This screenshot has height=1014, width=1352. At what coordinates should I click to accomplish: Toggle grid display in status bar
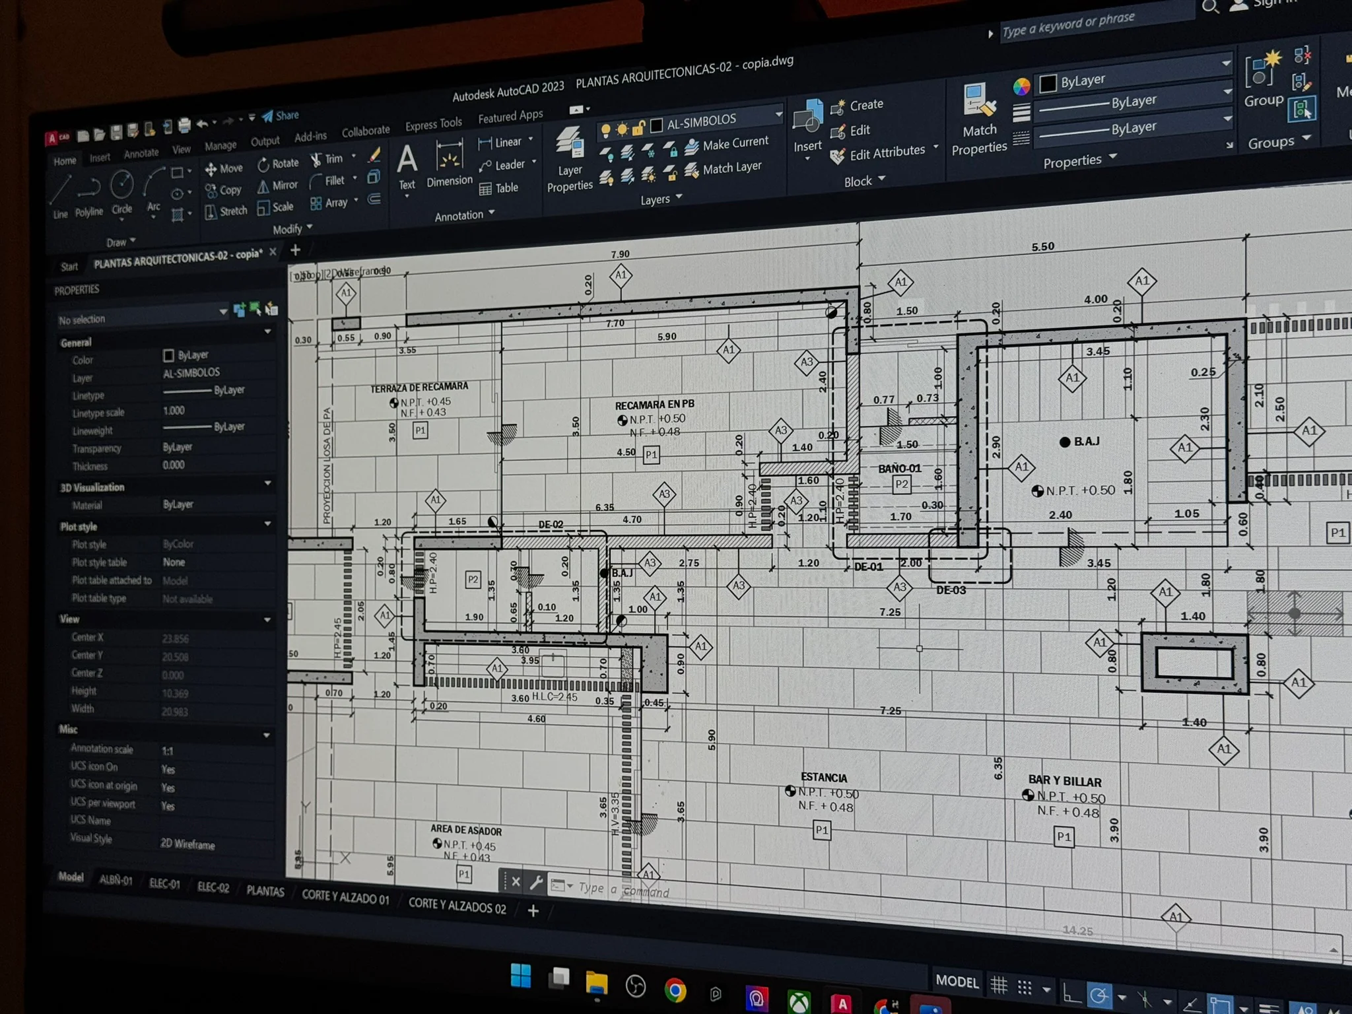coord(999,986)
